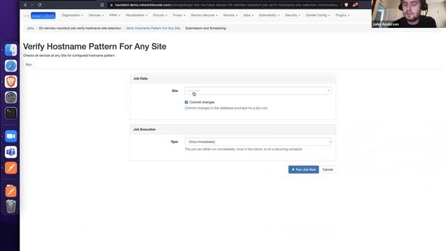The height and width of the screenshot is (251, 446).
Task: Launch Safari from the dock
Action: coord(11,66)
